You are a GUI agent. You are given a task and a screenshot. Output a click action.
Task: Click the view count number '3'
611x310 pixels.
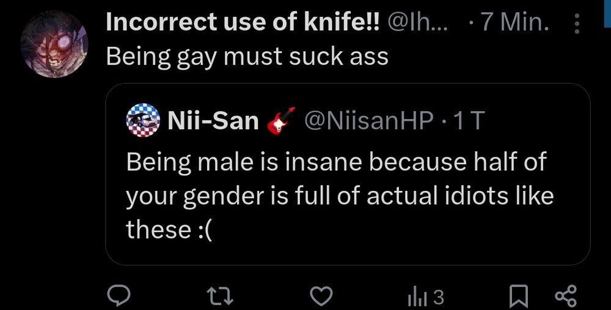[x=437, y=297]
